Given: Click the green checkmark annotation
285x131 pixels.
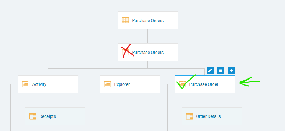Looking at the screenshot, I should (x=186, y=82).
